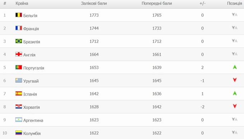Open the Колумбія team link

tap(32, 133)
